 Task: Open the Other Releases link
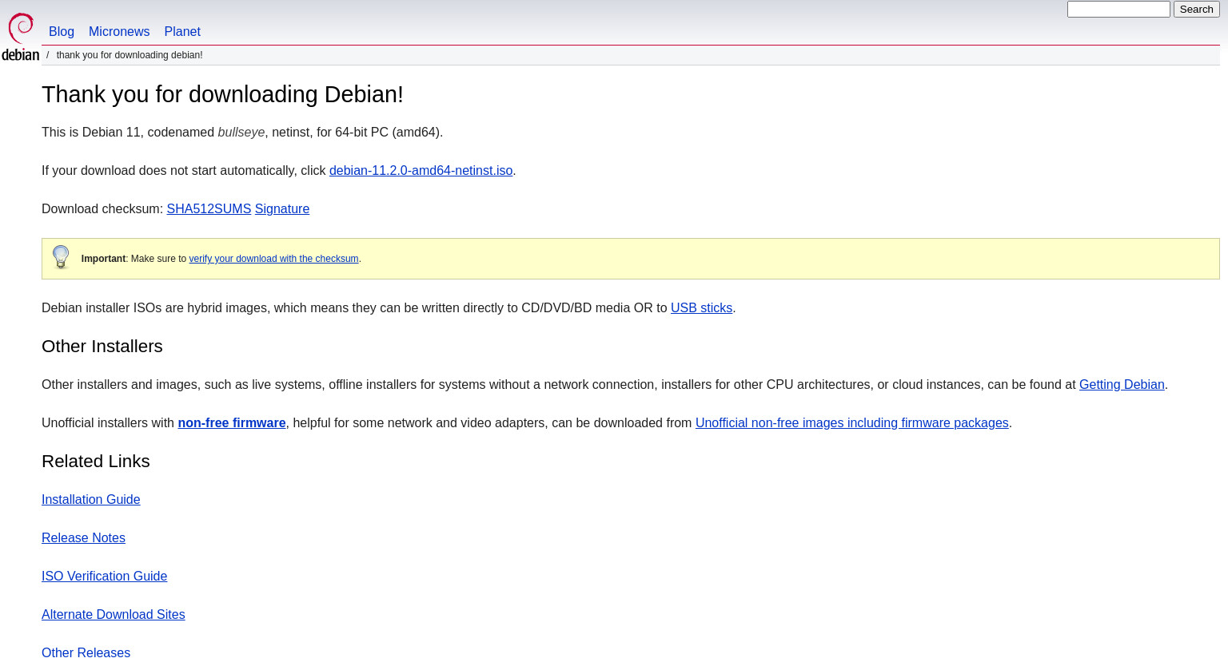pyautogui.click(x=86, y=652)
